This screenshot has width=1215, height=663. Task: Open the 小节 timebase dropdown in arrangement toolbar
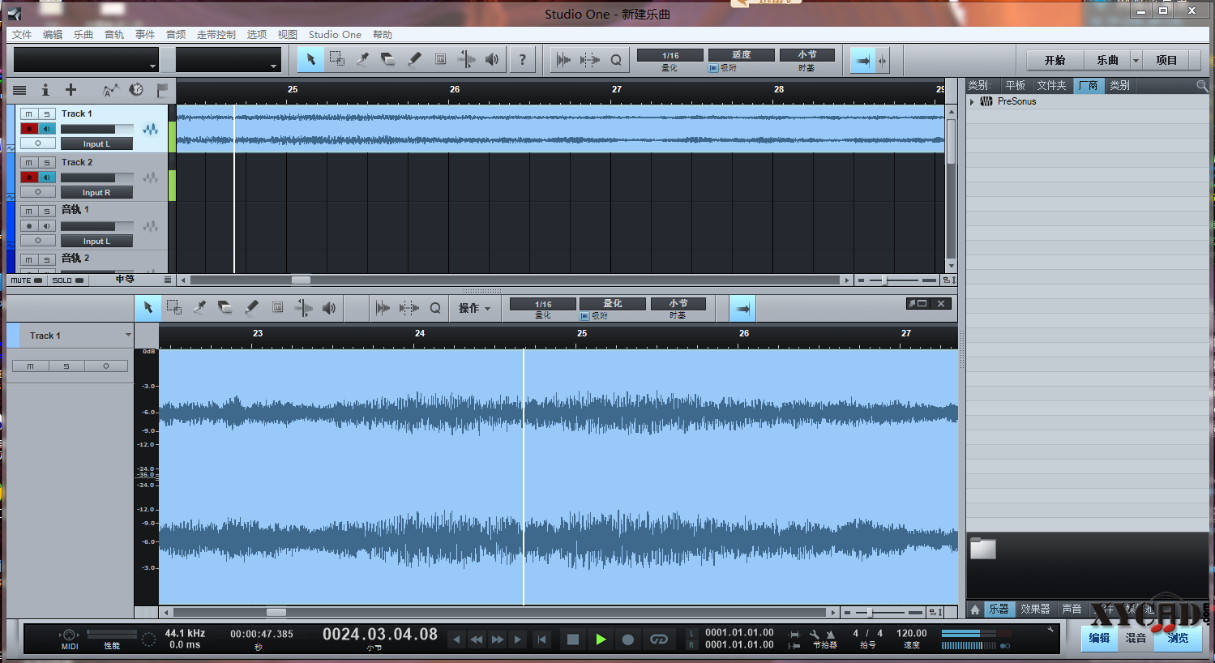coord(807,55)
